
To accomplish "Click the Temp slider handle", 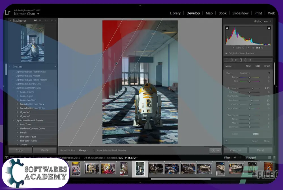I will pos(249,77).
